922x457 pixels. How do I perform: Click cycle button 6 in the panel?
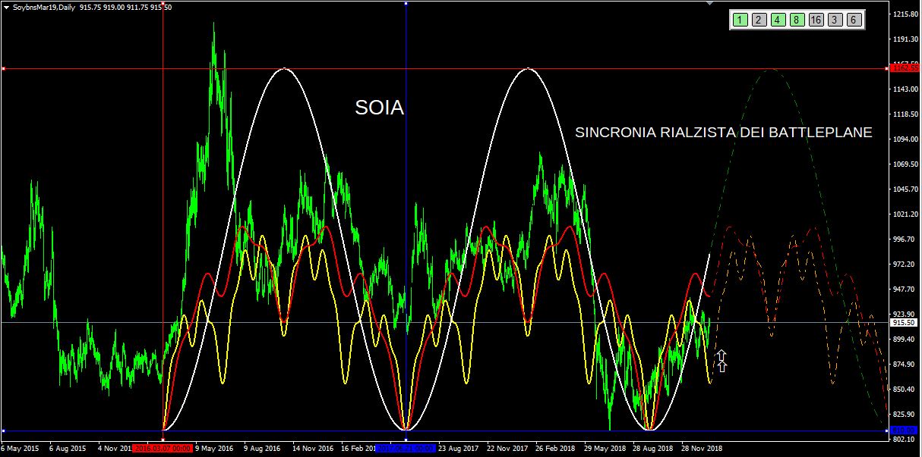tap(854, 20)
